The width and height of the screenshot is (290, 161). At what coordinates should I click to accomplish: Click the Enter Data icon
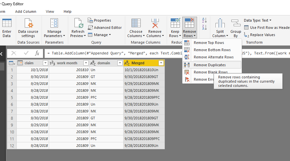7,23
